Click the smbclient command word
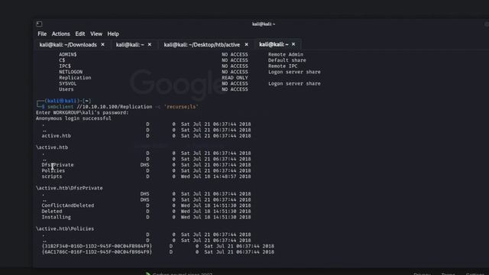This screenshot has width=489, height=275. [60, 107]
